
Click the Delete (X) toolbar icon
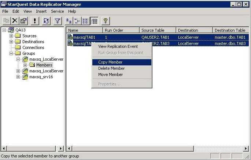15,21
